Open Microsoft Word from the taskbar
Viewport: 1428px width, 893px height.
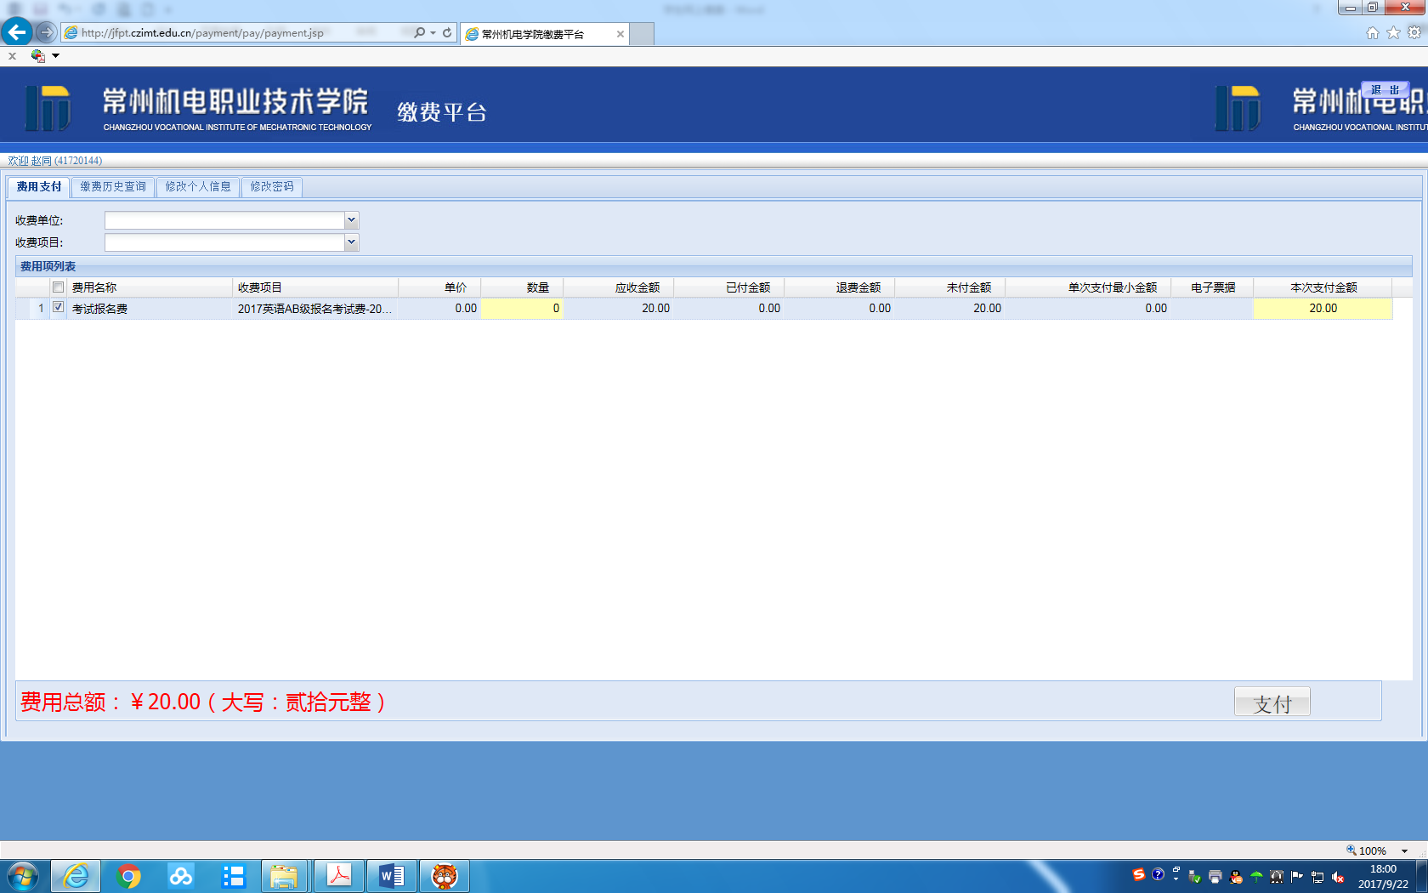pos(391,876)
